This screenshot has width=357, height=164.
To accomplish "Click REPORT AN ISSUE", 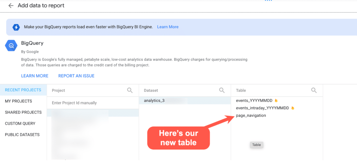I will (x=76, y=76).
